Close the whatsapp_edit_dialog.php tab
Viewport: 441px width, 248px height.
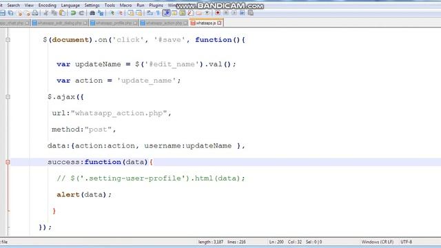point(85,23)
